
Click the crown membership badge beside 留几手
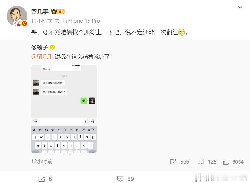pyautogui.click(x=58, y=12)
